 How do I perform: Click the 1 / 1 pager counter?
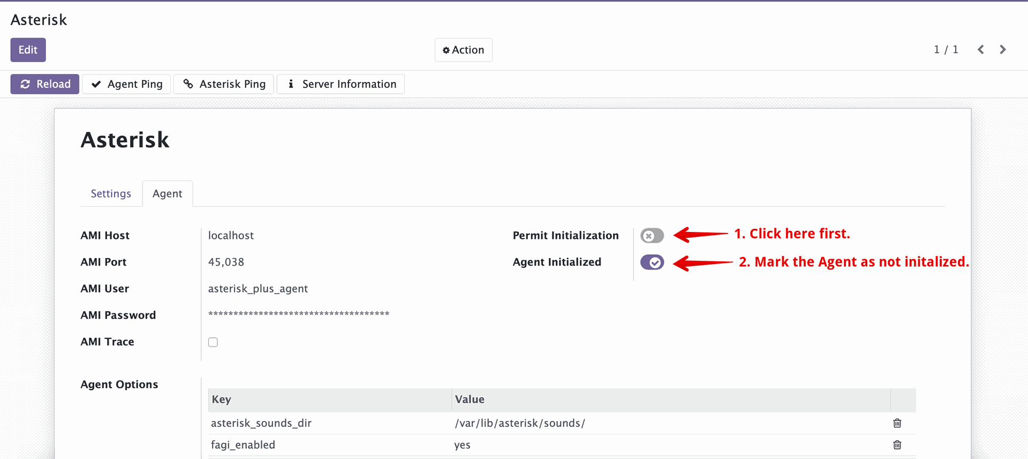pos(946,49)
